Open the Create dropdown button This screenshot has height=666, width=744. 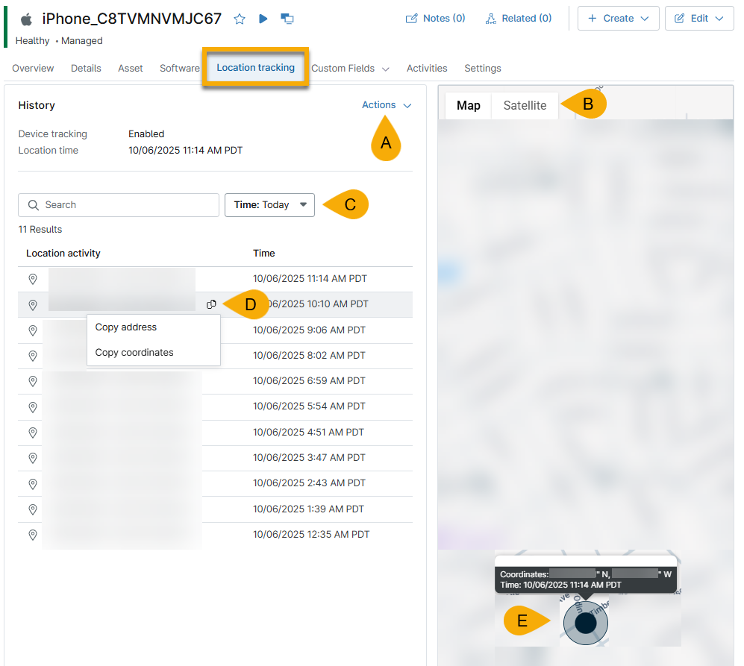(618, 18)
